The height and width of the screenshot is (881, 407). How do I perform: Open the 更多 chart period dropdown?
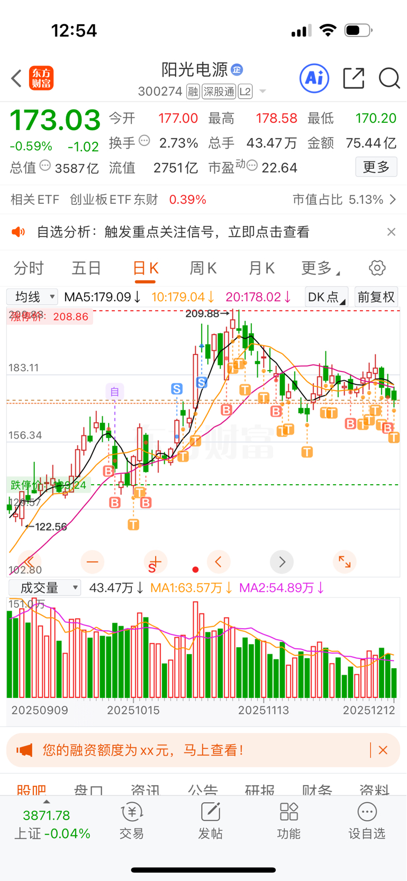click(321, 268)
